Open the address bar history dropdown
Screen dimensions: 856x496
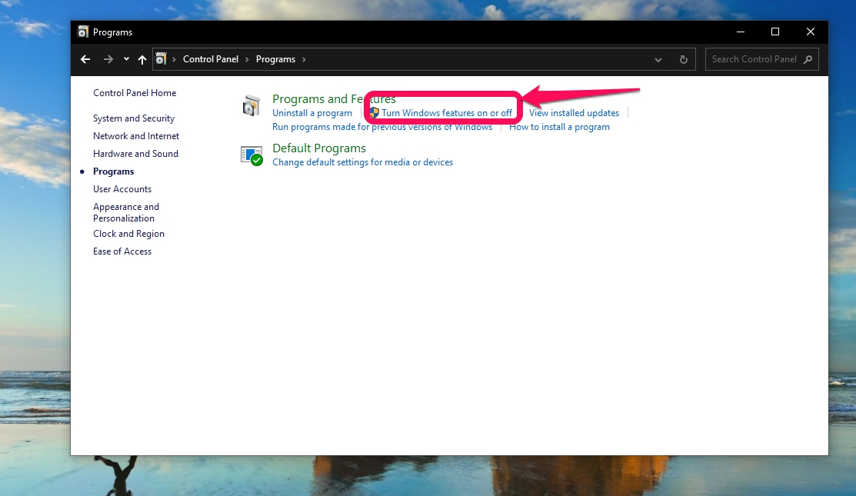(658, 59)
